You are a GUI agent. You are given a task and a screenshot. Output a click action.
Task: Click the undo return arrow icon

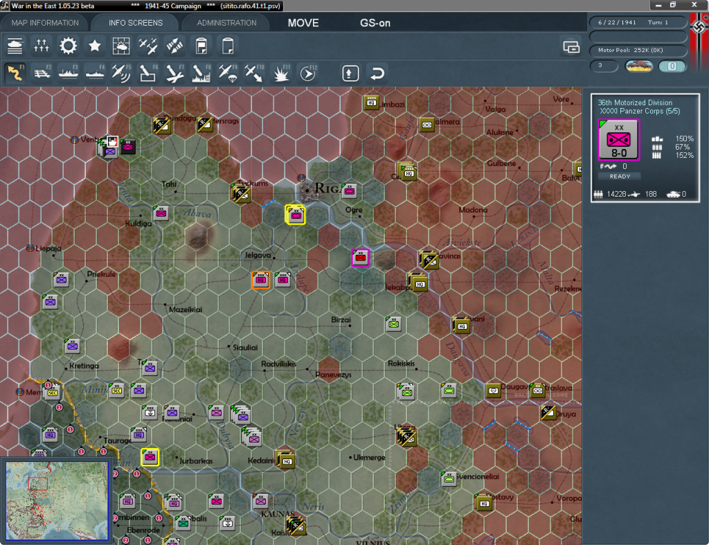click(377, 73)
